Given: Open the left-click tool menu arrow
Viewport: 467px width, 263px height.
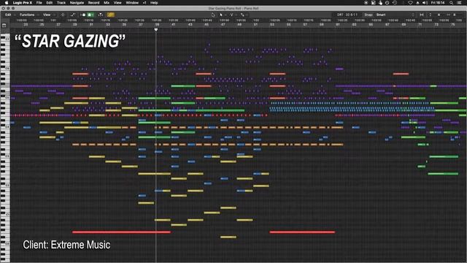Looking at the screenshot, I should click(225, 15).
